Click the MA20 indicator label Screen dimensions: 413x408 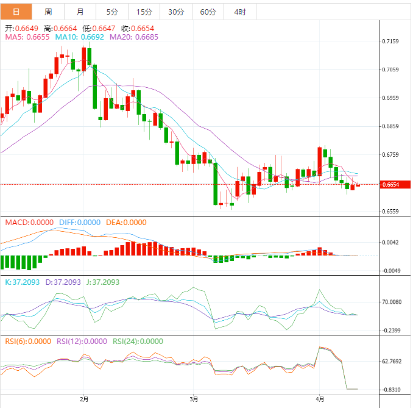[x=134, y=37]
